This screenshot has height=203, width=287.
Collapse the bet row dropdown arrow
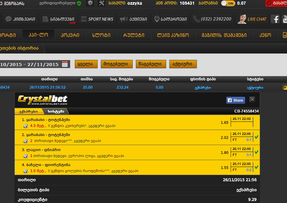pos(285,87)
